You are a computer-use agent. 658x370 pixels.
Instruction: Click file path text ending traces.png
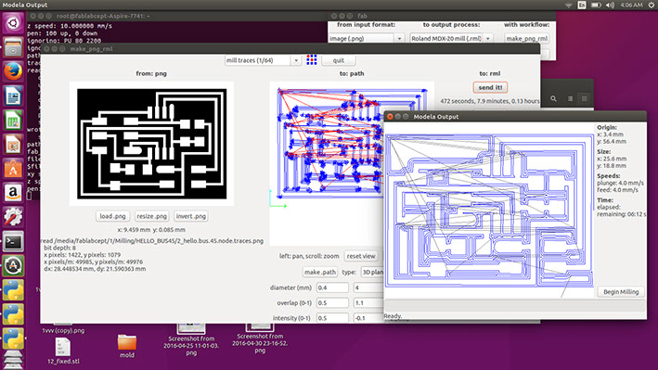pyautogui.click(x=153, y=241)
